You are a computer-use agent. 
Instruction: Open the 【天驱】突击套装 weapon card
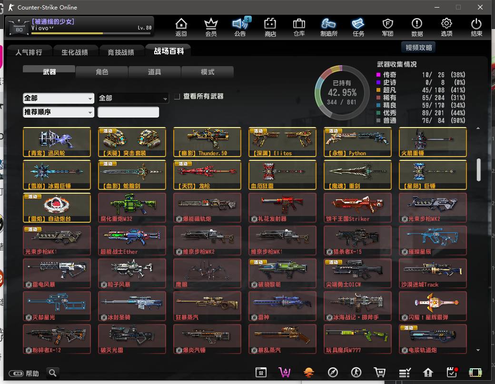click(132, 142)
